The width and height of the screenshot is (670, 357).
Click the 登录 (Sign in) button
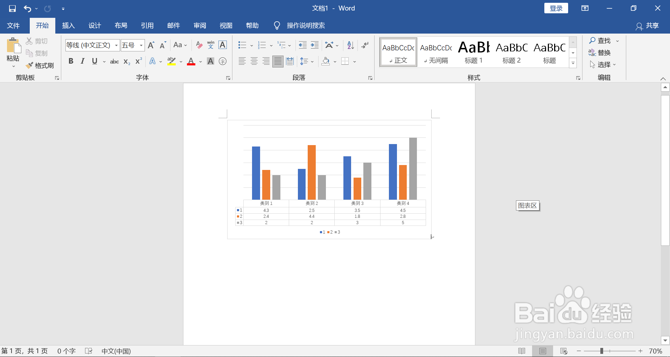pos(556,8)
